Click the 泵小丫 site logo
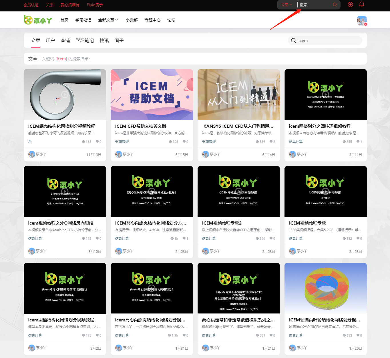This screenshot has width=390, height=358. pyautogui.click(x=38, y=20)
